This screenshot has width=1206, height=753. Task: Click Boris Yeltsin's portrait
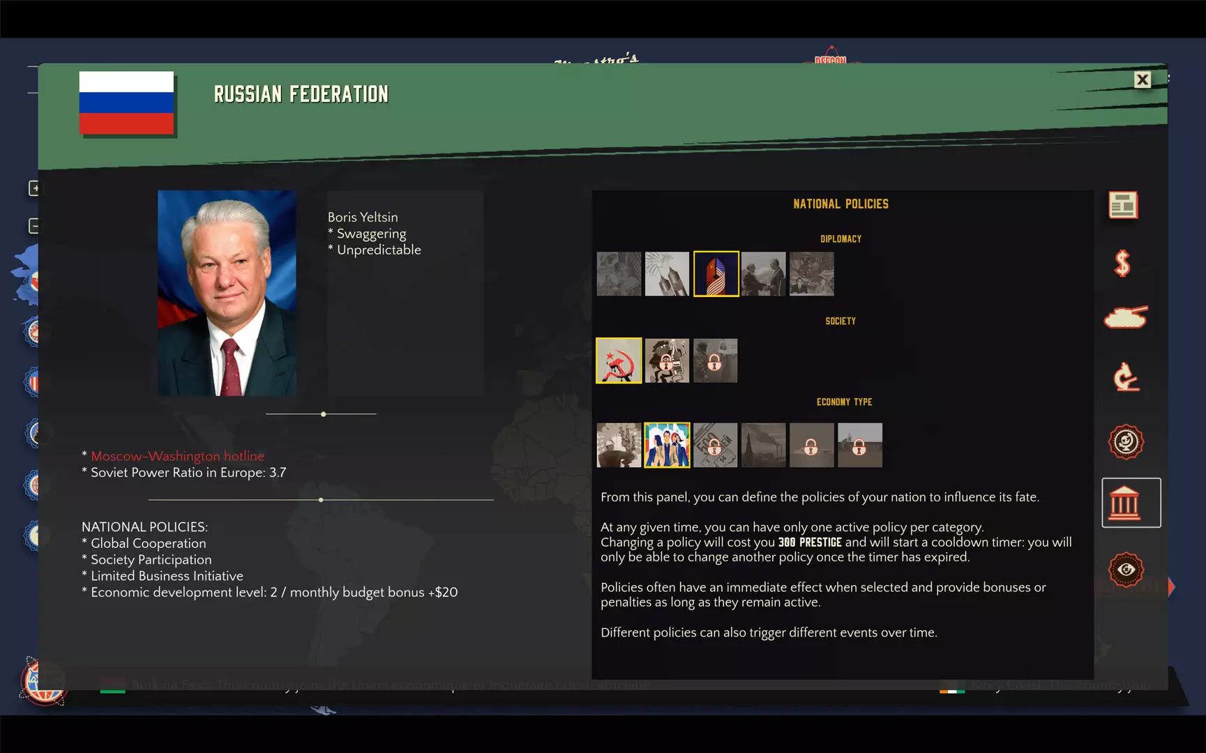point(227,293)
